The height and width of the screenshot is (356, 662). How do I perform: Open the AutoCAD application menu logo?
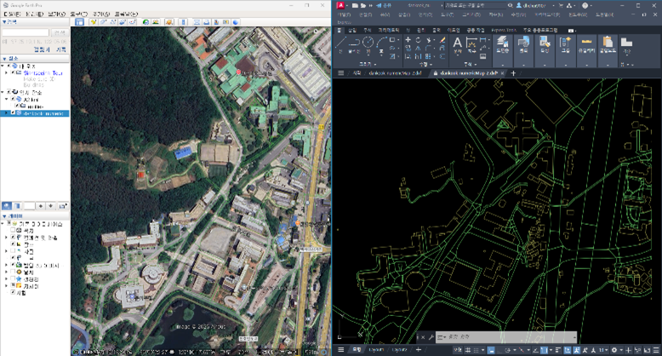tap(340, 5)
